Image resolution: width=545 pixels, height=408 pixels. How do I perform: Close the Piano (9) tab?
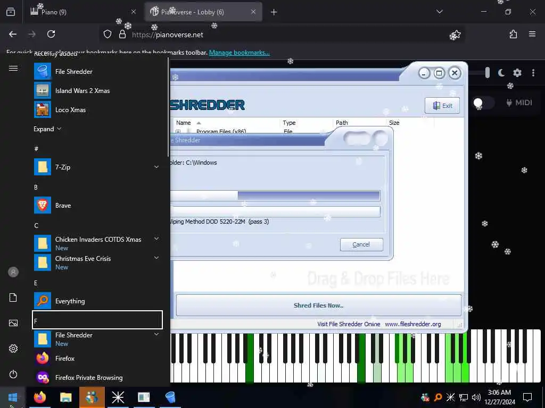click(134, 12)
